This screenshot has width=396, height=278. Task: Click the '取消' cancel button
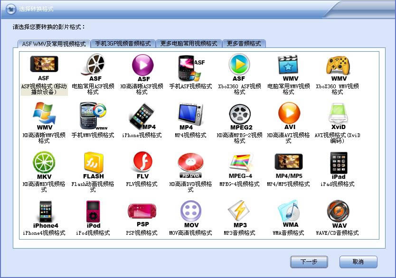tap(358, 261)
